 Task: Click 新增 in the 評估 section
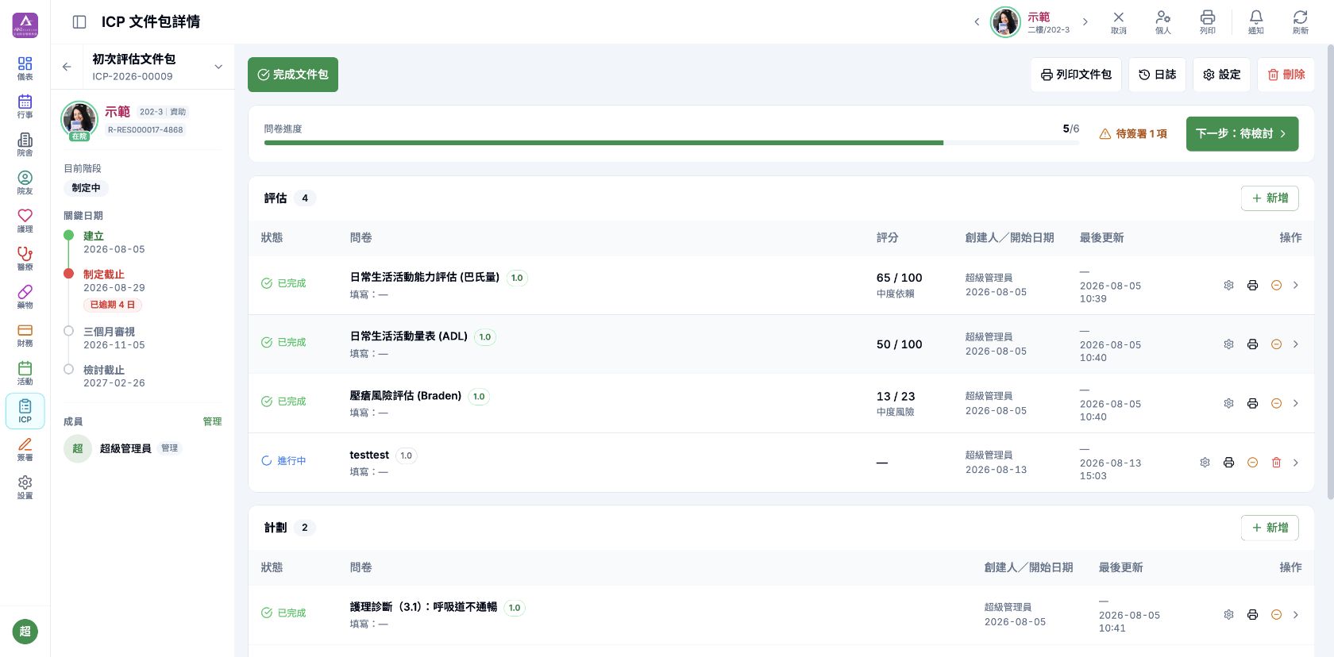[x=1270, y=198]
